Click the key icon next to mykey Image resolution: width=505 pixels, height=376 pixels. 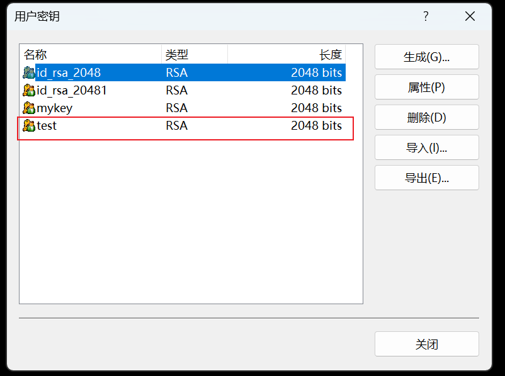point(29,108)
